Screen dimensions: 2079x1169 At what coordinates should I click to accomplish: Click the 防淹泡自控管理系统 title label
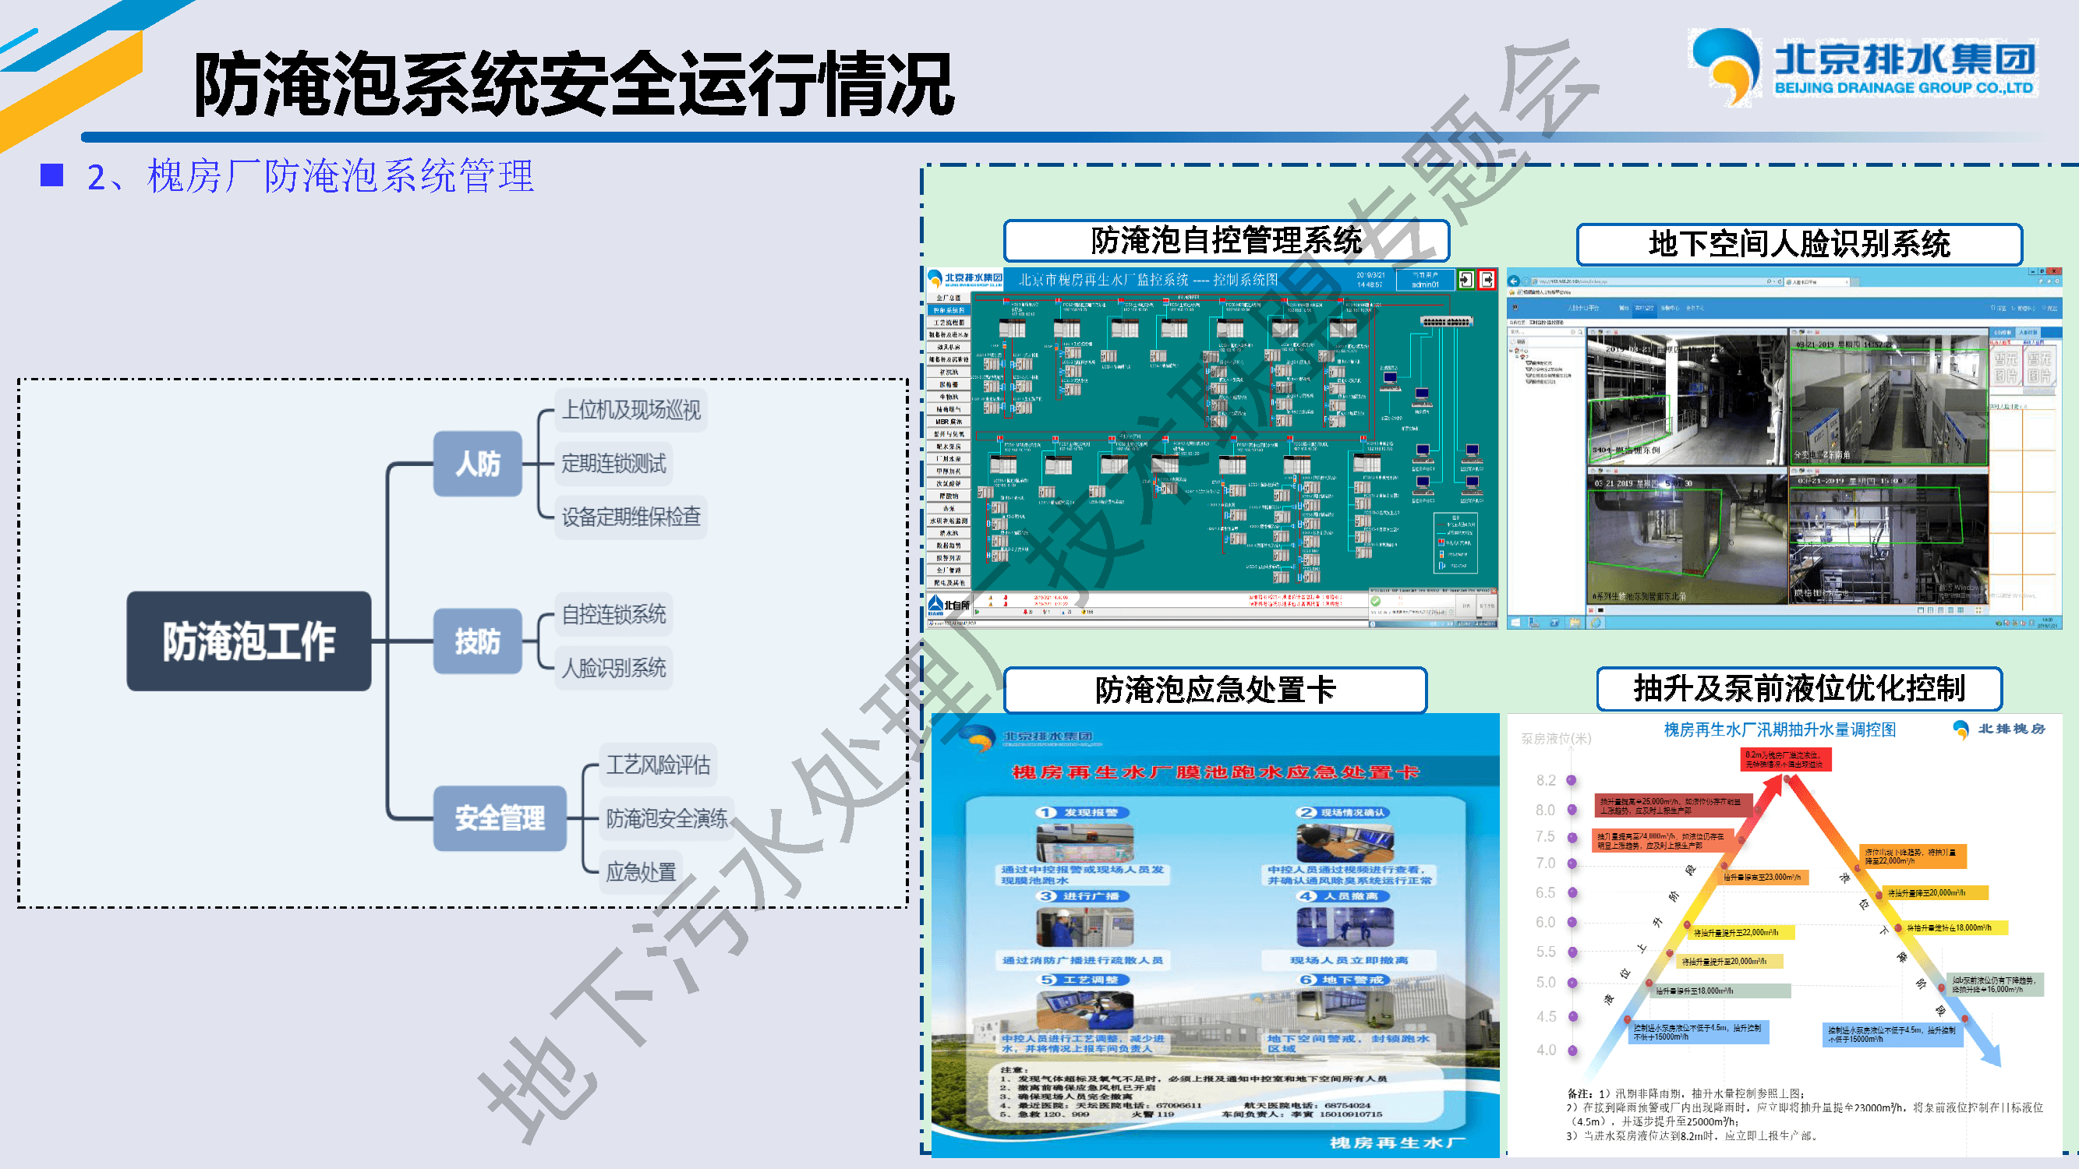coord(1226,240)
